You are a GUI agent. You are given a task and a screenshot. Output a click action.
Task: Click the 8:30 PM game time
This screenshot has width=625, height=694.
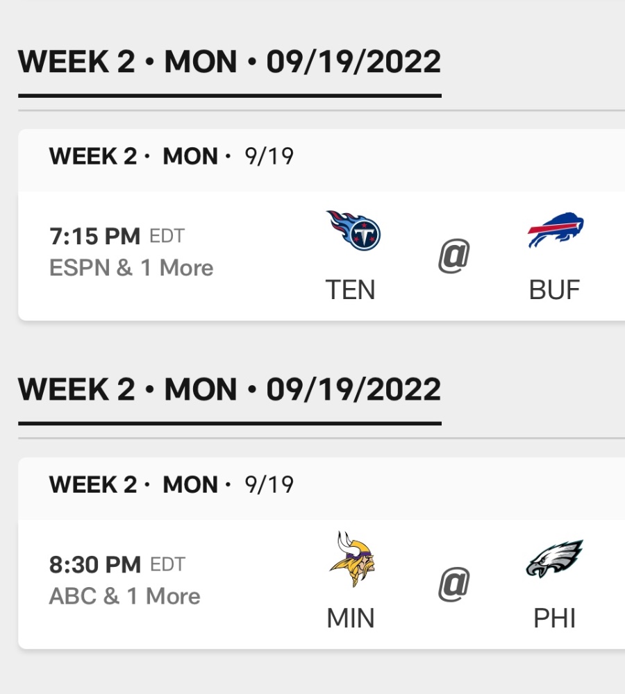94,564
